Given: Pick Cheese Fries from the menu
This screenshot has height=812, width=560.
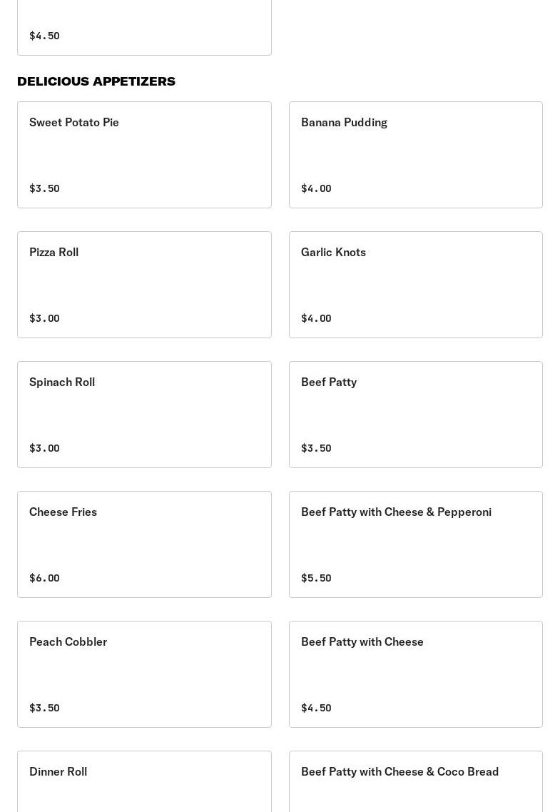Looking at the screenshot, I should pos(144,544).
